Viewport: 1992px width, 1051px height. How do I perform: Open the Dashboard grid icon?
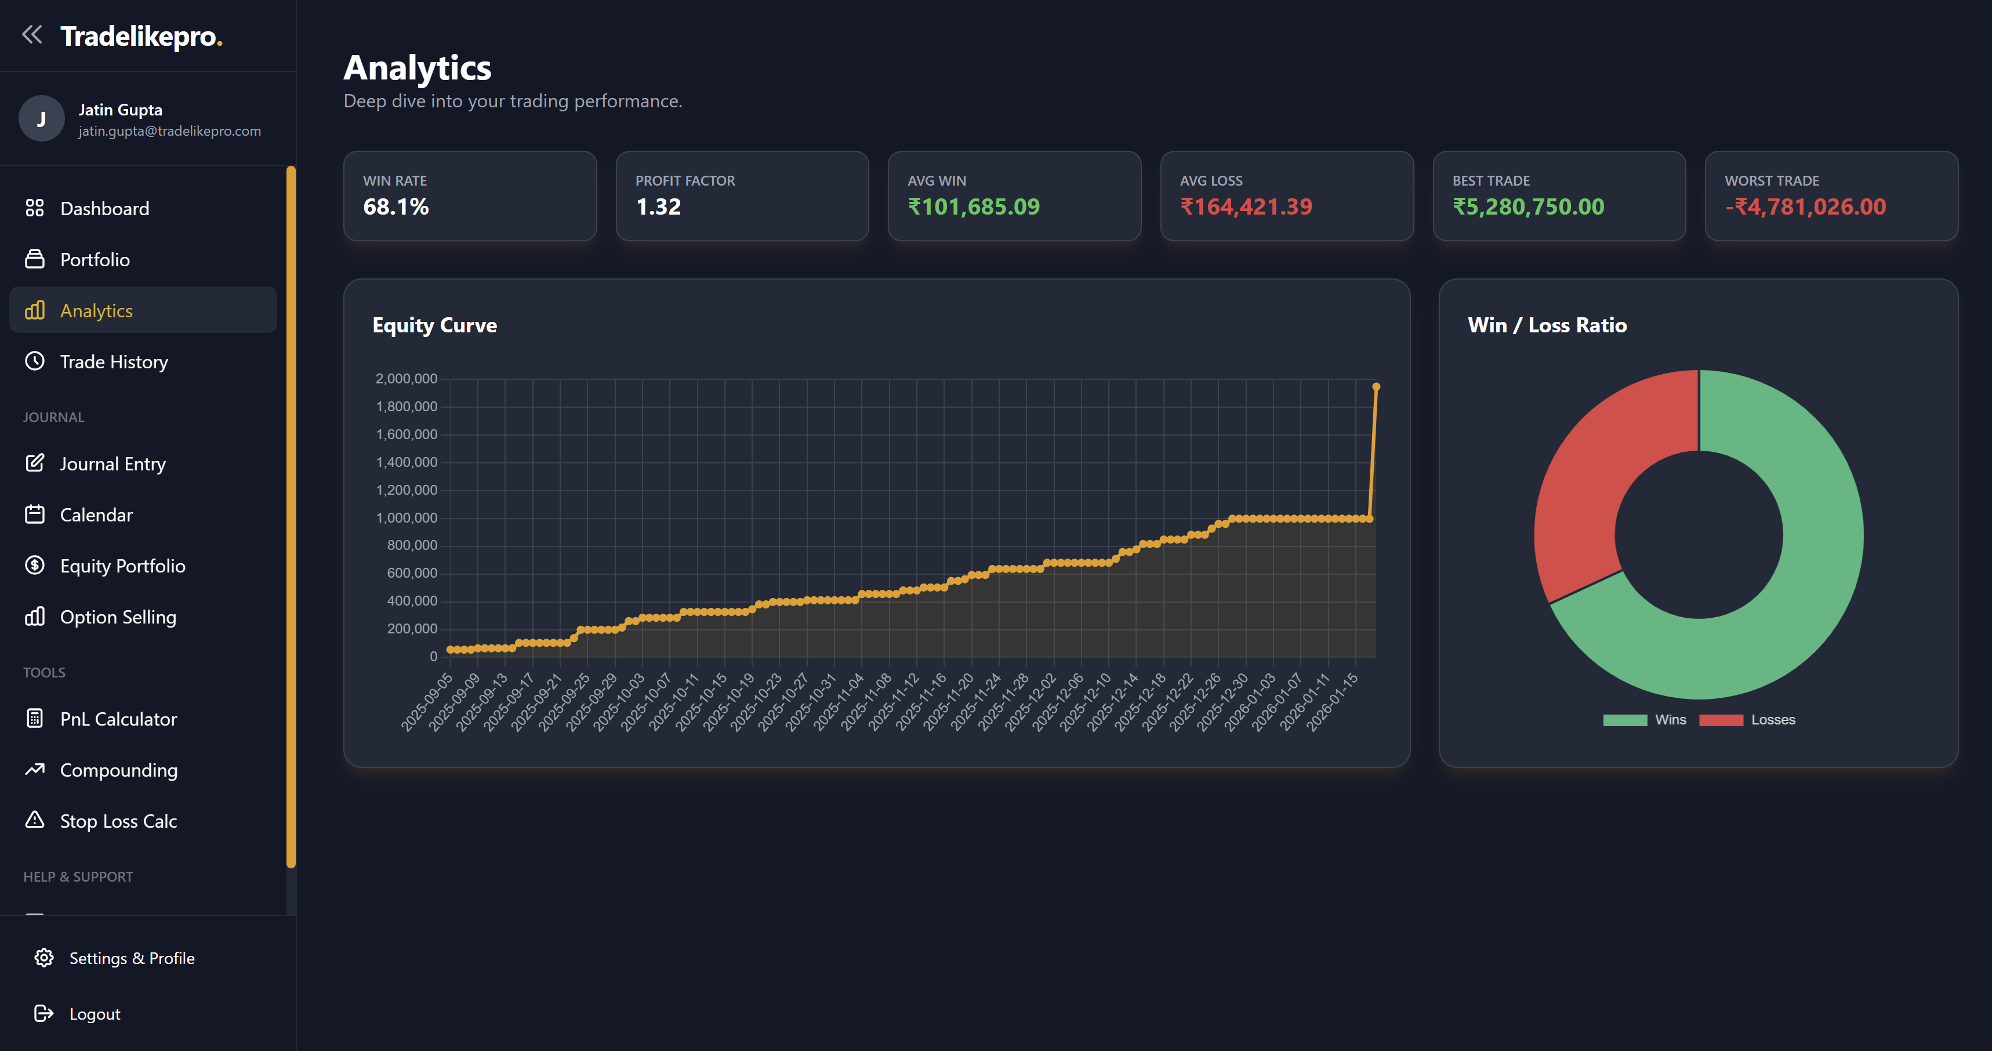click(35, 207)
